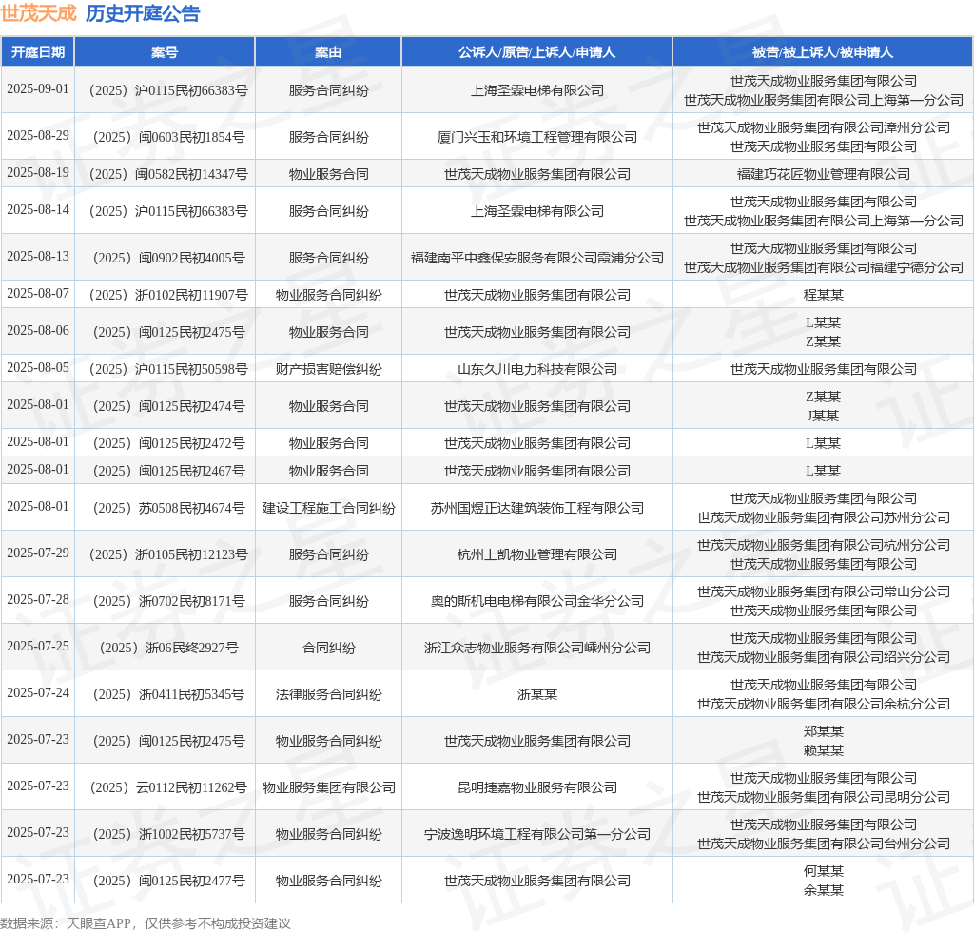Image resolution: width=974 pixels, height=932 pixels.
Task: Click defendant '世茂天成物业服务集团有限公司漳州分公司'
Action: click(x=824, y=127)
